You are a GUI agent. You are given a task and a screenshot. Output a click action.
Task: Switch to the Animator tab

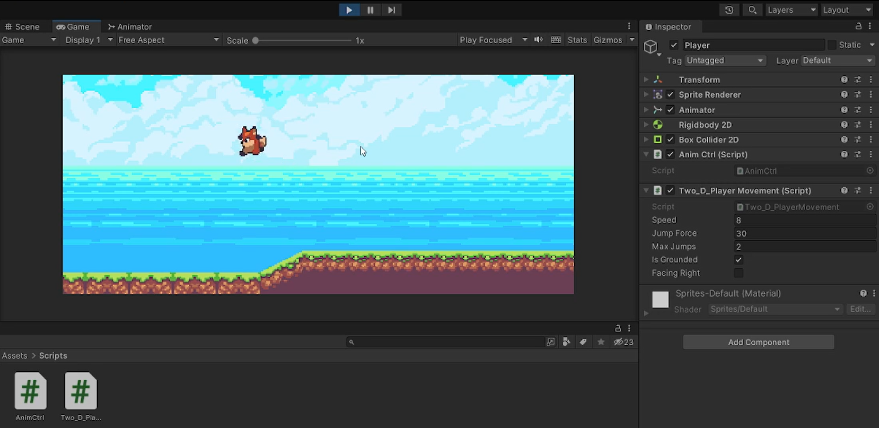click(130, 27)
